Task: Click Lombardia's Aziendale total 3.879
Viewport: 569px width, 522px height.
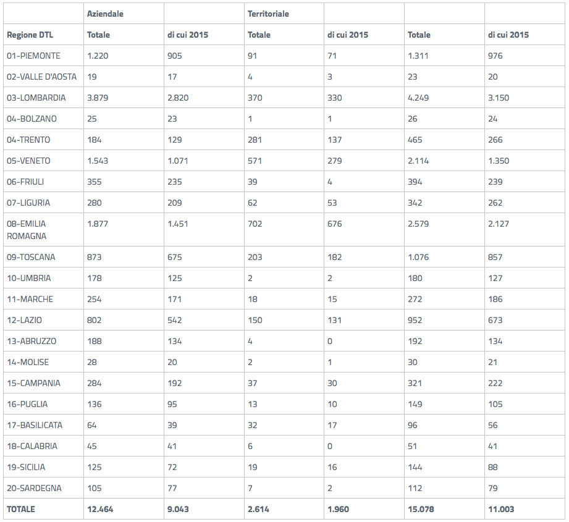Action: (98, 98)
